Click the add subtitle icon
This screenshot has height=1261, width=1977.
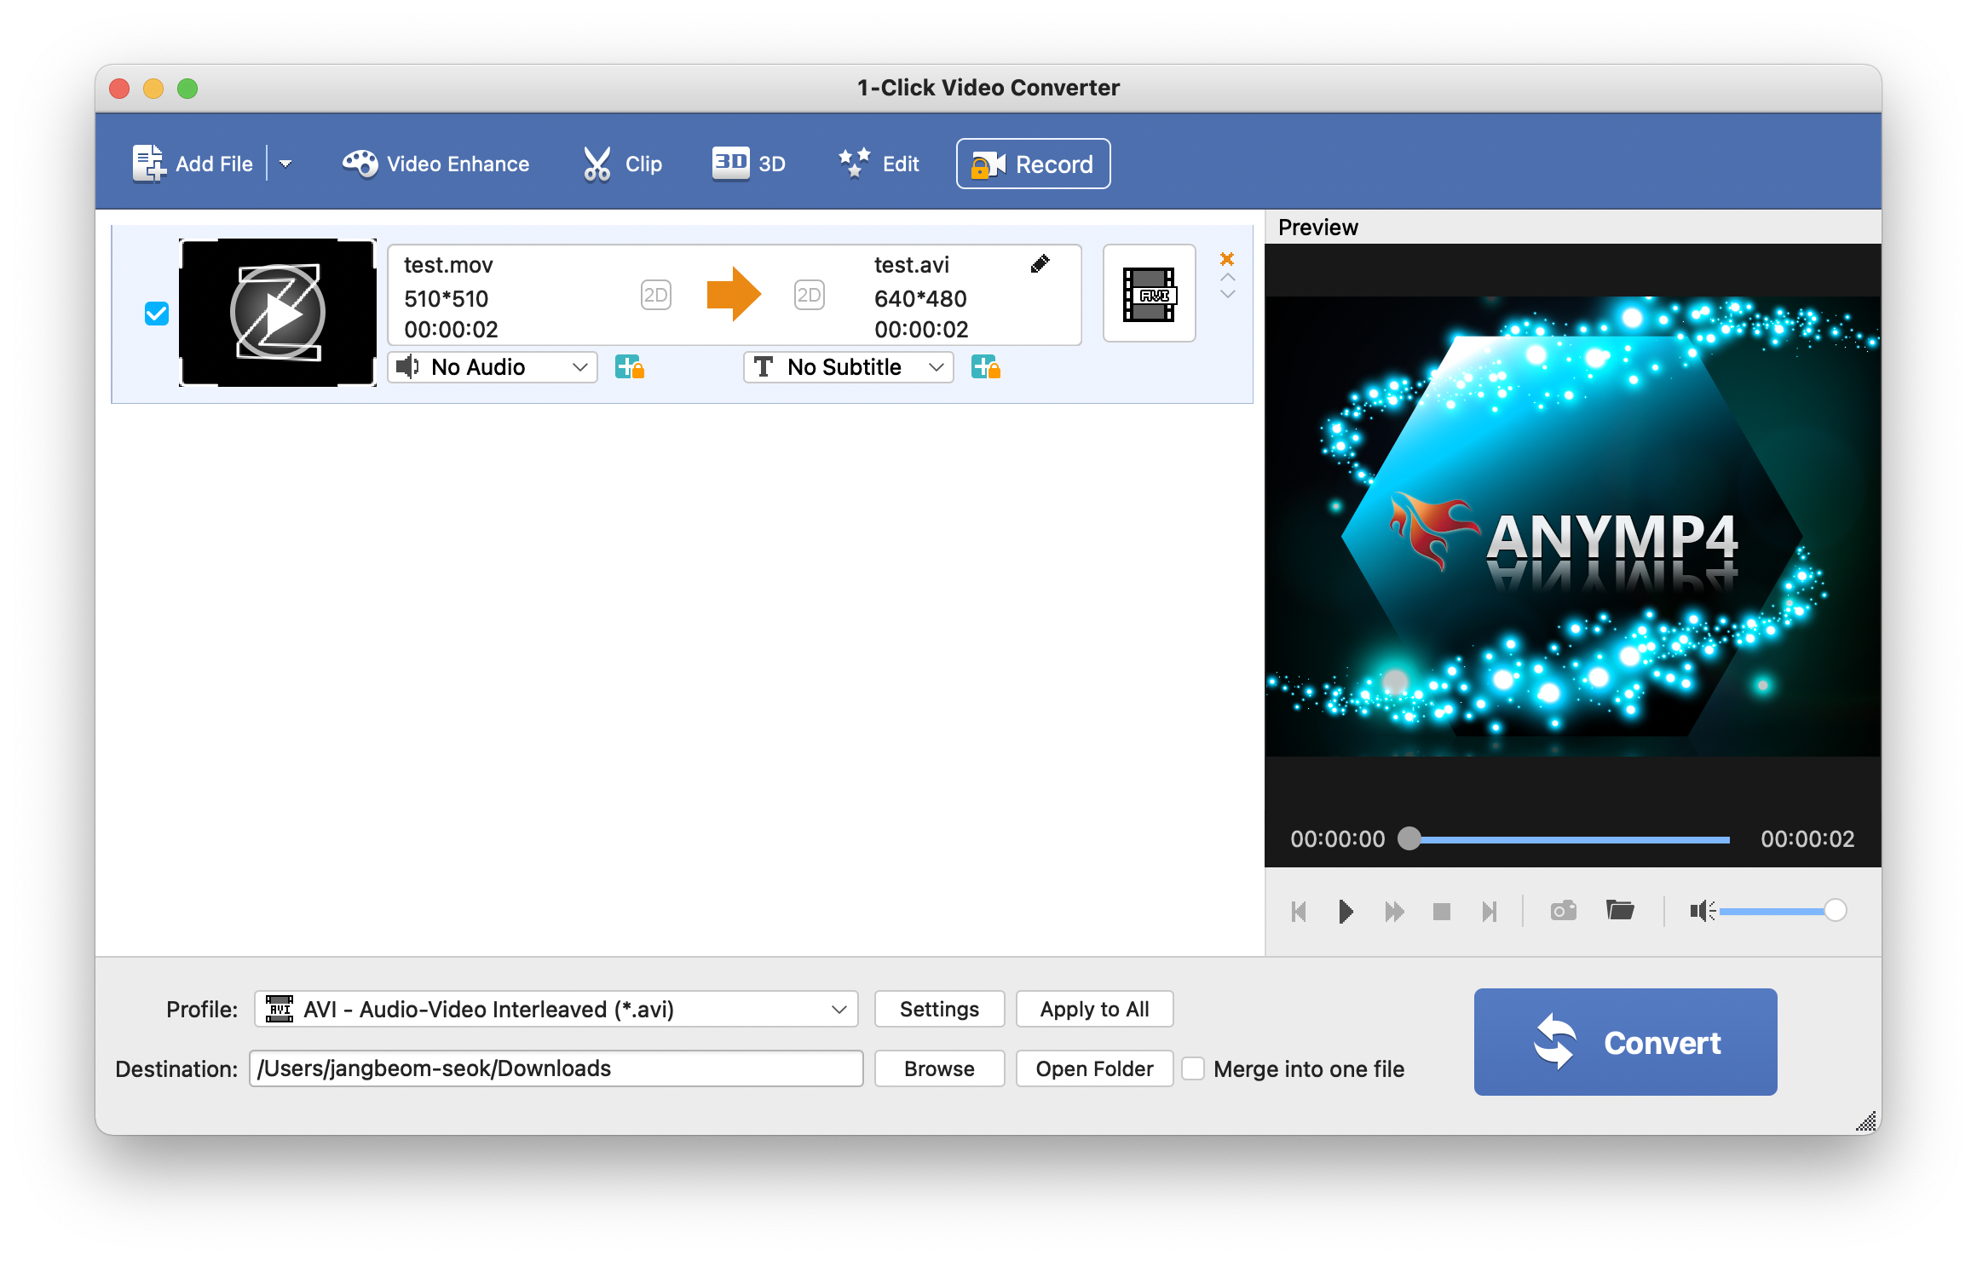click(x=986, y=367)
